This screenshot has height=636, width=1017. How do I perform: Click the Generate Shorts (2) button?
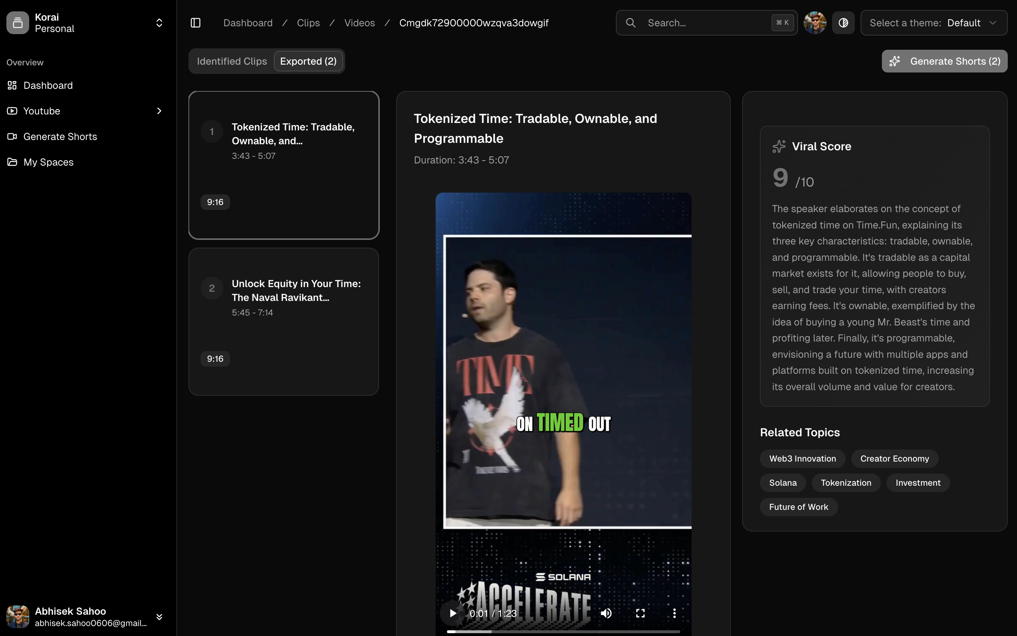click(944, 61)
